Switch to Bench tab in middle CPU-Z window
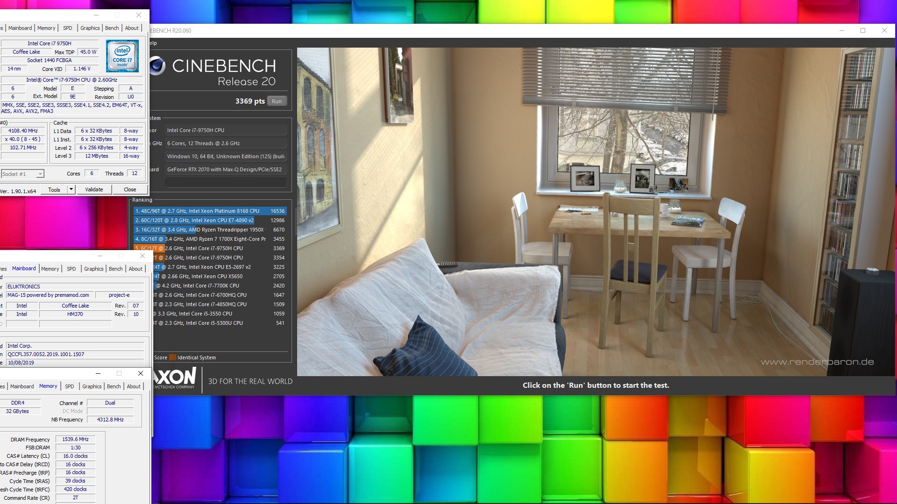Screen dimensions: 897x504 pyautogui.click(x=116, y=269)
